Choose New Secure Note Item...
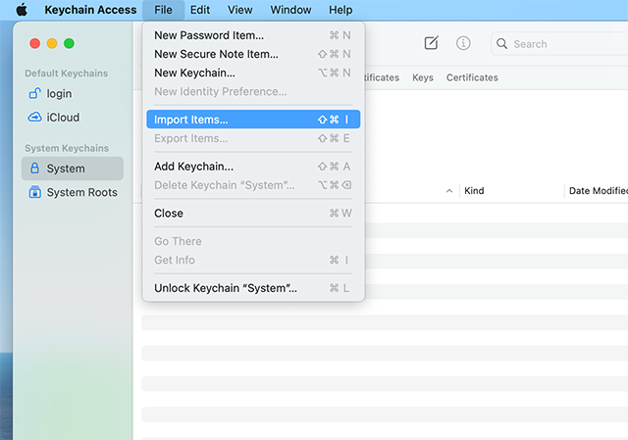The height and width of the screenshot is (440, 628). [253, 54]
